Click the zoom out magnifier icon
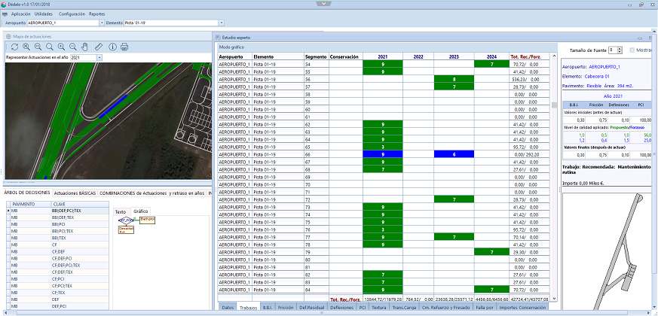This screenshot has width=658, height=316. click(x=72, y=47)
